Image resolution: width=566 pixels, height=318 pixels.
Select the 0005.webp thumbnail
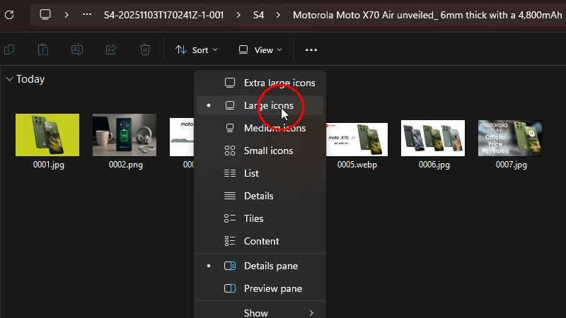coord(357,139)
